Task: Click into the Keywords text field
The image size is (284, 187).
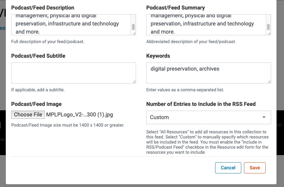Action: [208, 73]
